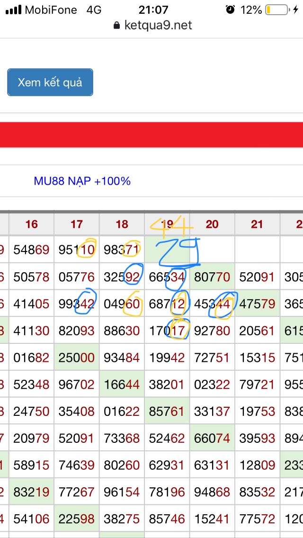Select column header 18
This screenshot has height=538, width=303.
(x=122, y=224)
